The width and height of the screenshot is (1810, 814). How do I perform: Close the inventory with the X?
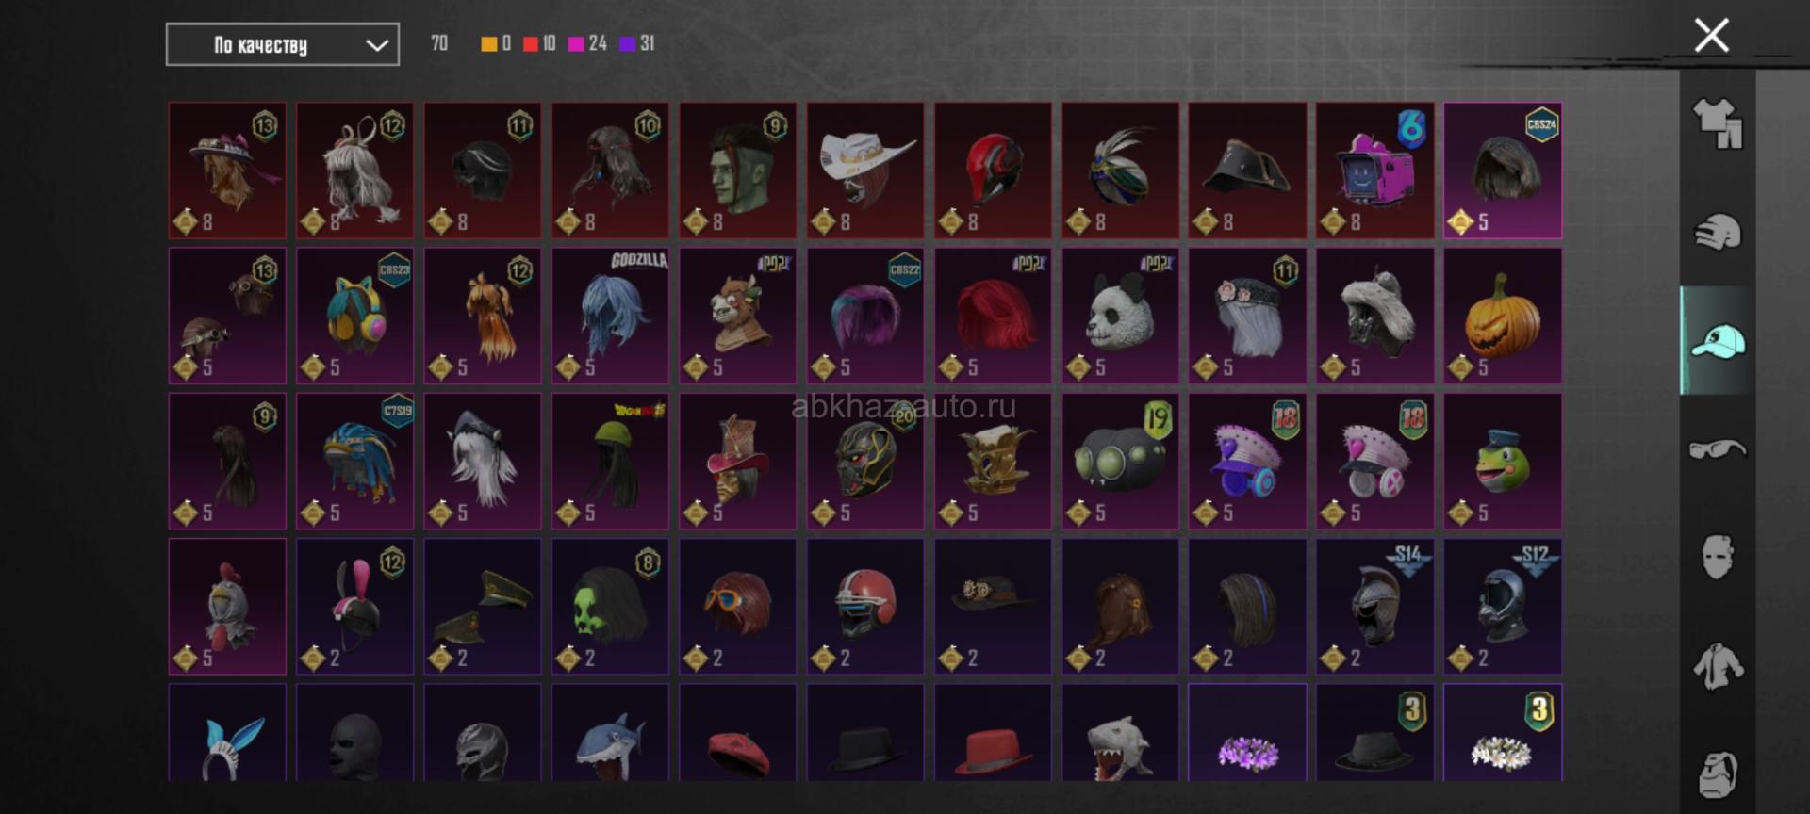click(x=1711, y=36)
